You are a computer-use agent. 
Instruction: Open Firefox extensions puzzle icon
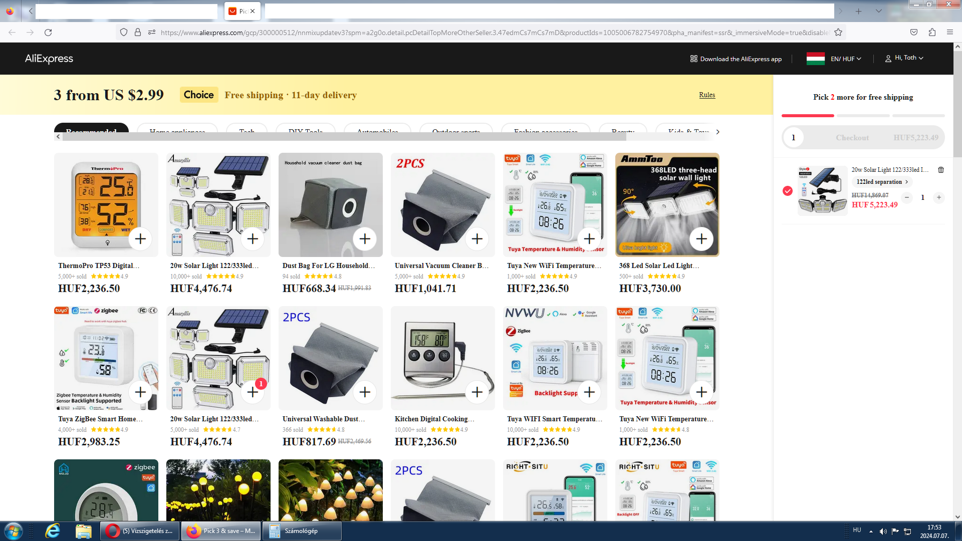[931, 33]
